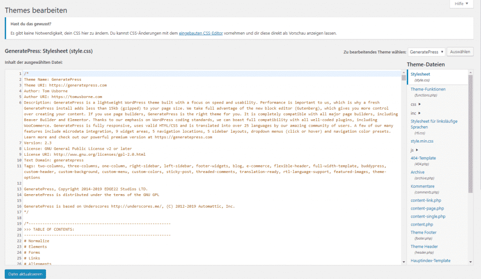Open the Archive (archive.php) file
Screen dimensions: 481x279
coord(418,172)
